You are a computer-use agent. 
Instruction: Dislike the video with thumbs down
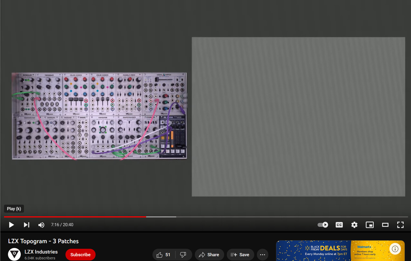[183, 255]
